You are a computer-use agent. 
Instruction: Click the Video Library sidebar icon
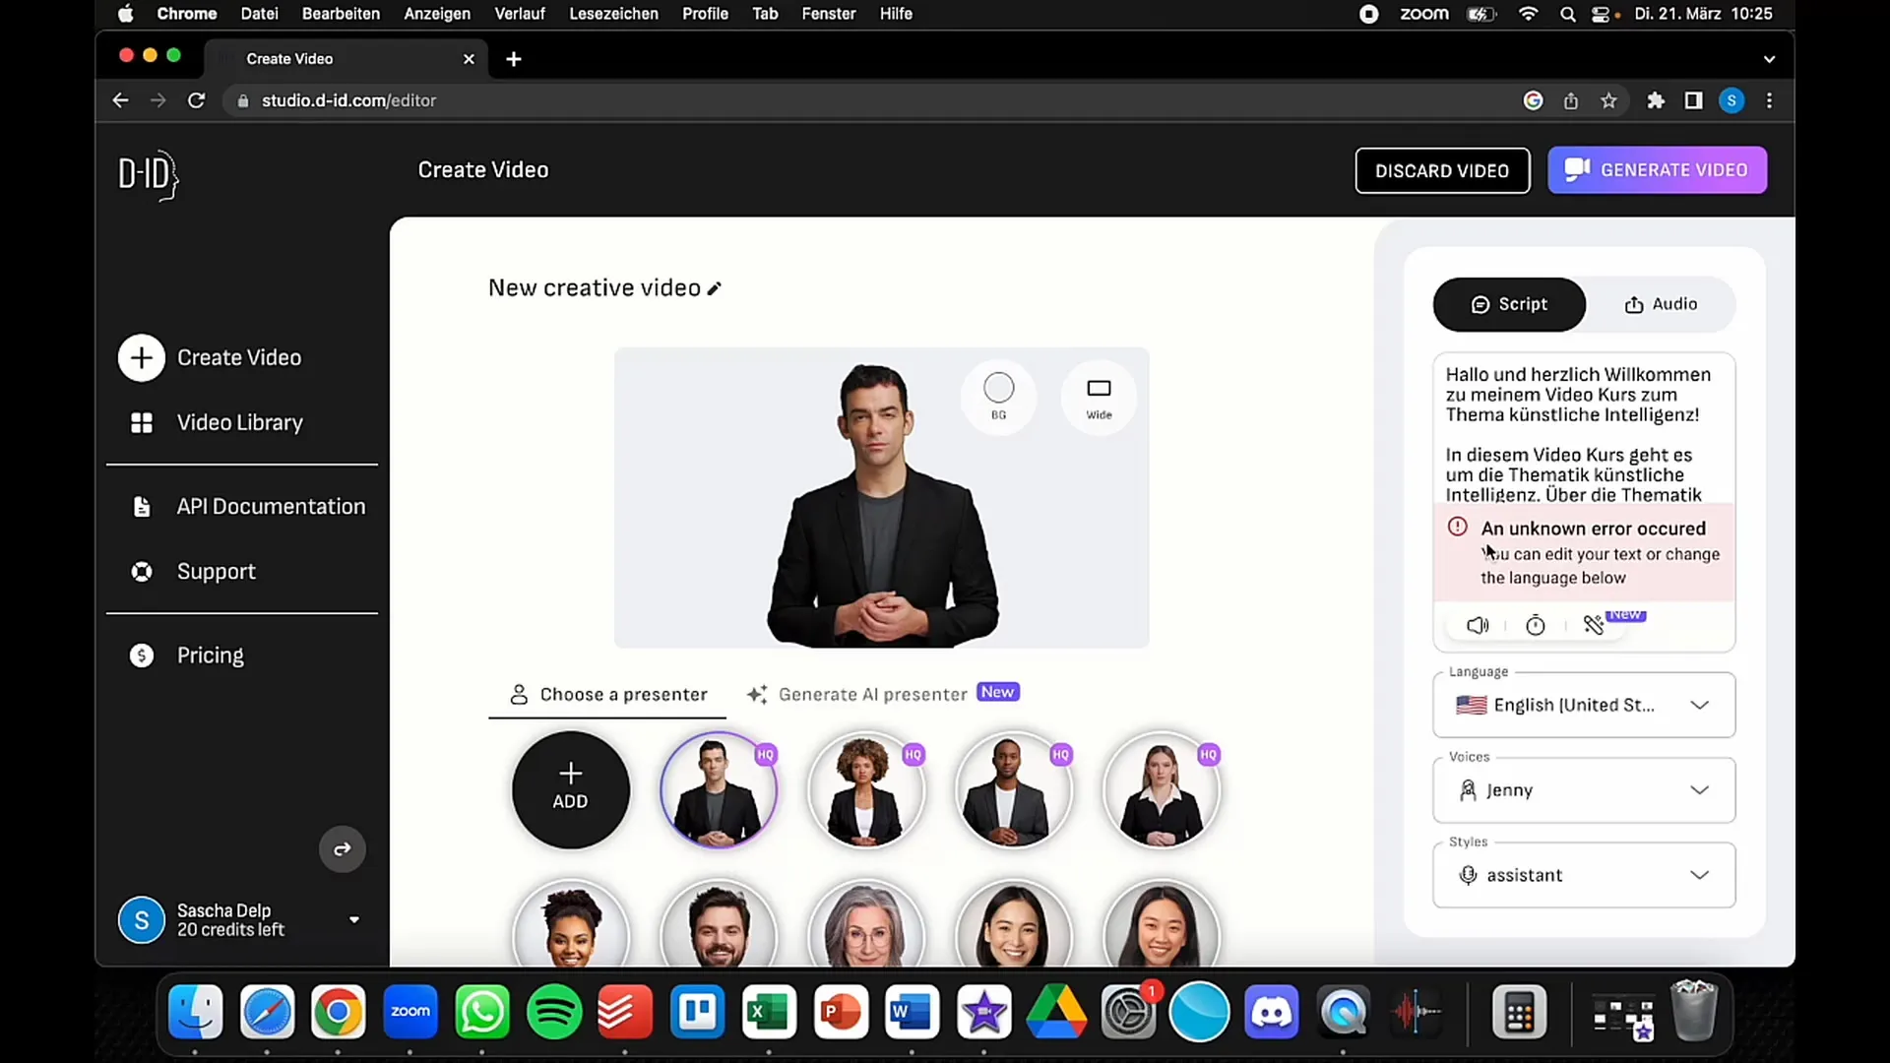click(140, 422)
